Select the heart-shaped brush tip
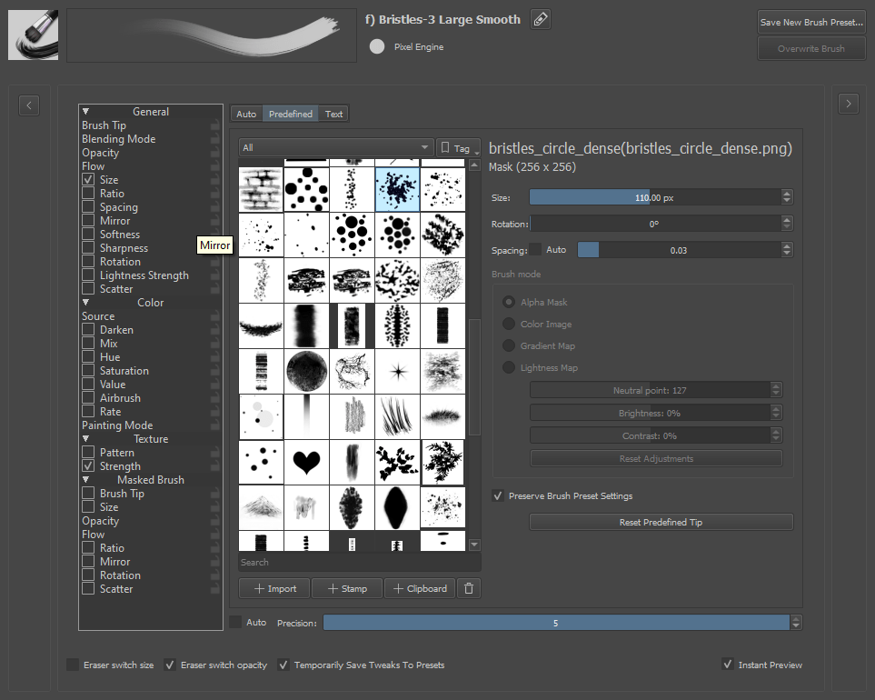Image resolution: width=875 pixels, height=700 pixels. 306,462
